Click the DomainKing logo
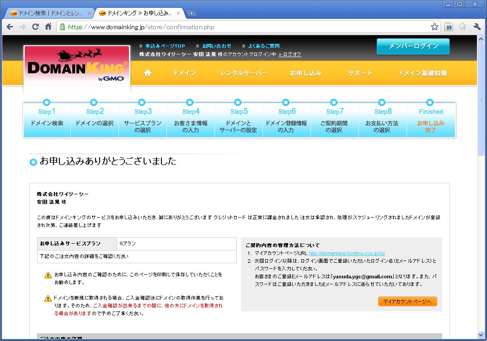This screenshot has height=341, width=487. pyautogui.click(x=76, y=68)
